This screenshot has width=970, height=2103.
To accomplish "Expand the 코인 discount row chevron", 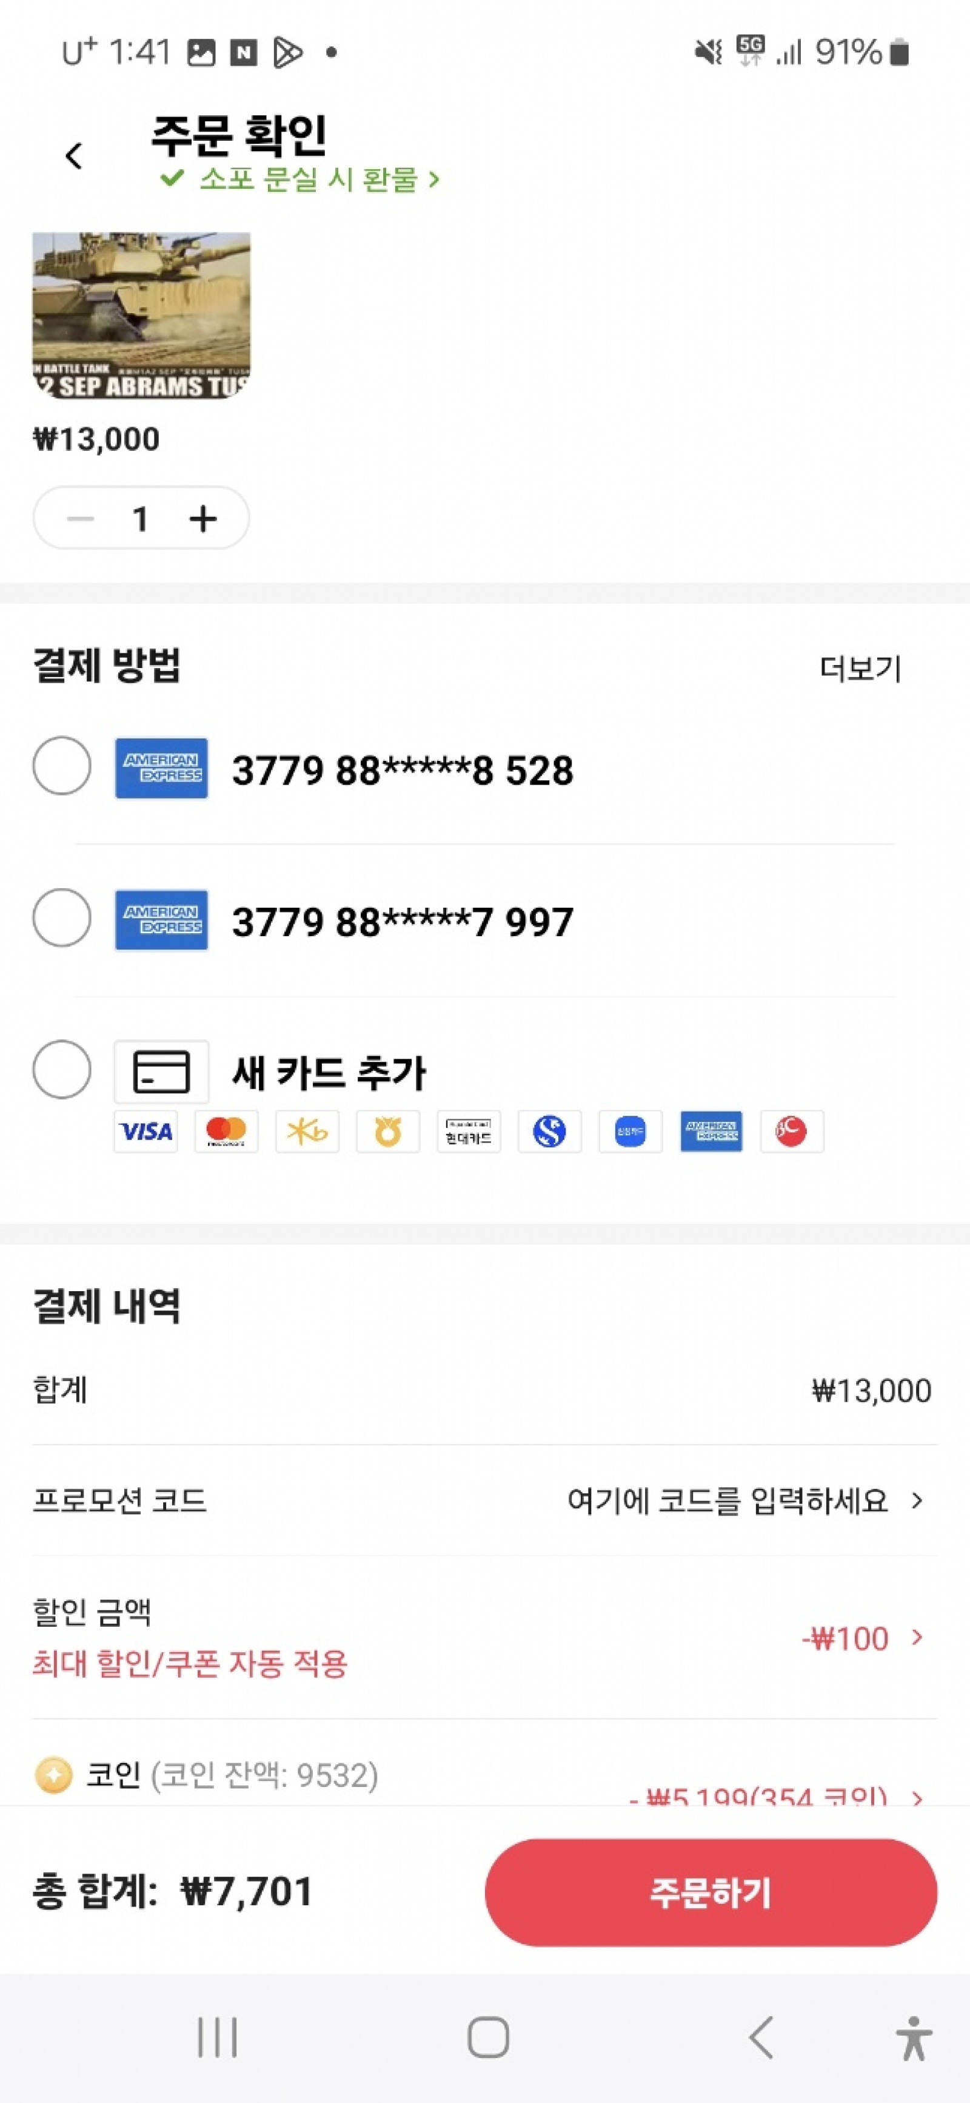I will pos(917,1796).
